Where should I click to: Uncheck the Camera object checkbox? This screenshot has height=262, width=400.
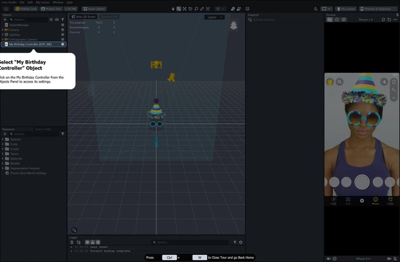coord(62,29)
